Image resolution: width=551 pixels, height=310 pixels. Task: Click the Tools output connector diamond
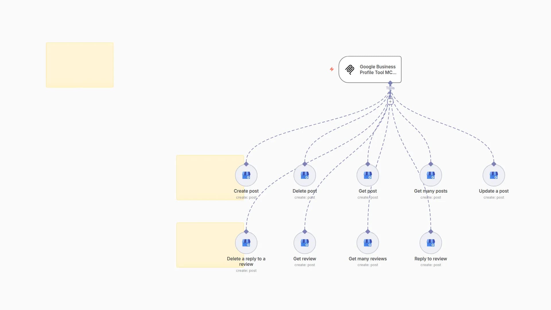tap(390, 83)
